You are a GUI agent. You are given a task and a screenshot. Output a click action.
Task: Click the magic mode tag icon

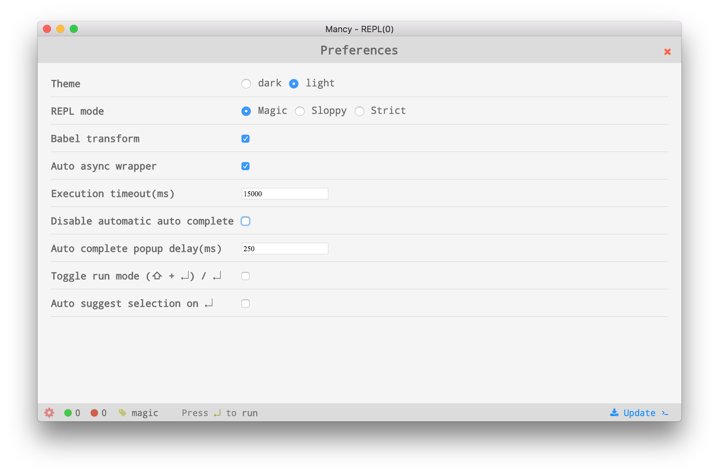(123, 413)
